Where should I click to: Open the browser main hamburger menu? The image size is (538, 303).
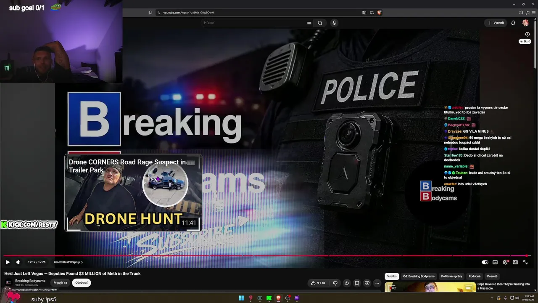coord(534,13)
